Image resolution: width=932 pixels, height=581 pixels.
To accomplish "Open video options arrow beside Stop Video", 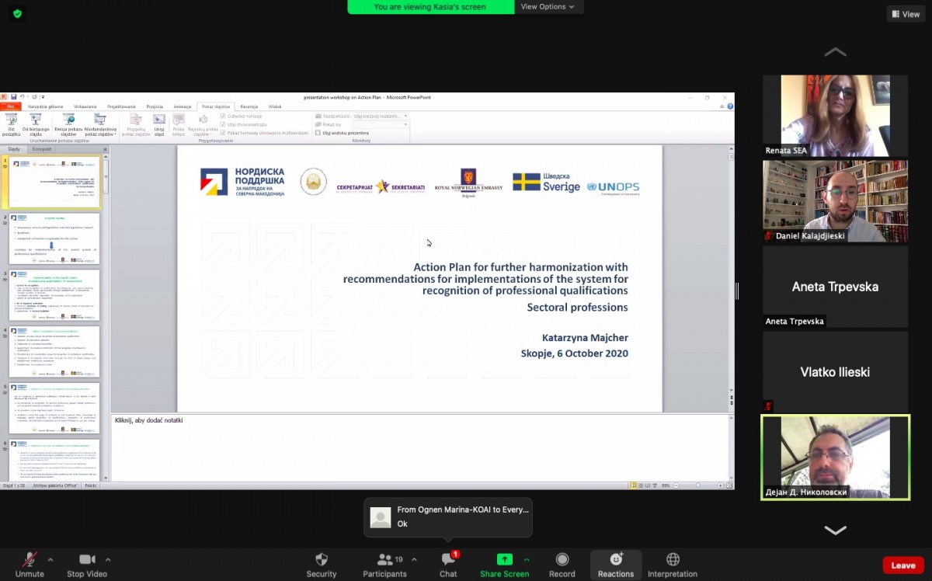I will pos(108,559).
